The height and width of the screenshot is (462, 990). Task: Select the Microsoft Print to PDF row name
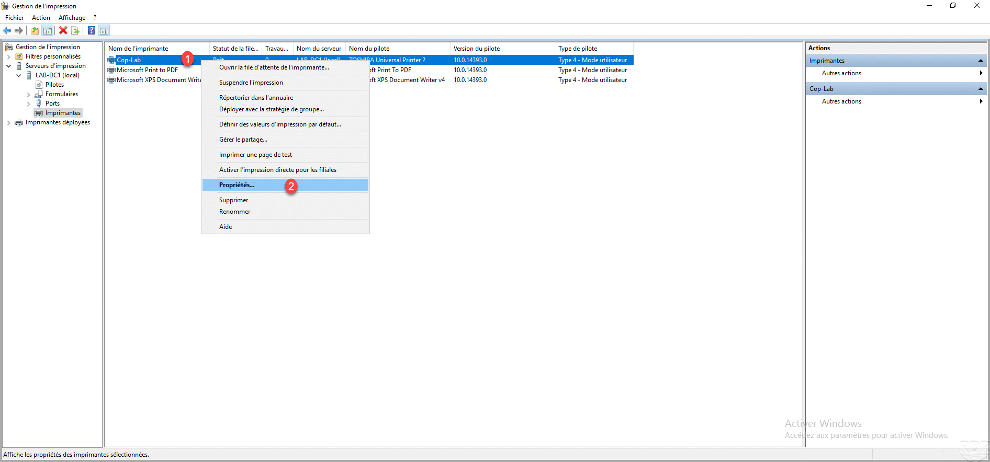[x=147, y=70]
